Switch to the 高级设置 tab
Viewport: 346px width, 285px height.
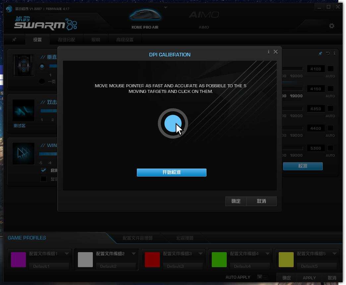(125, 39)
